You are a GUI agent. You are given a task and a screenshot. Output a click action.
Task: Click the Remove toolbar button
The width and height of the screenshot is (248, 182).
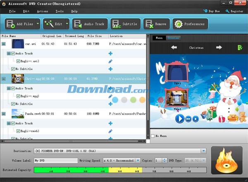(156, 24)
